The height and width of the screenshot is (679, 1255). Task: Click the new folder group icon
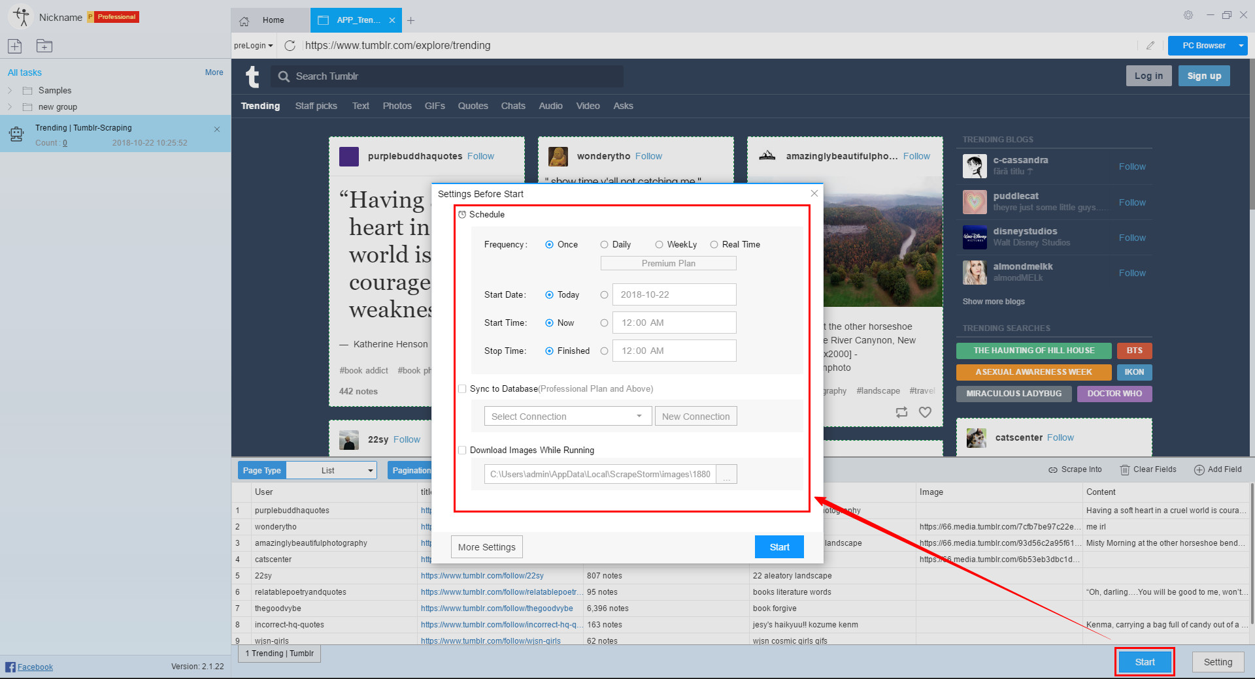click(44, 46)
